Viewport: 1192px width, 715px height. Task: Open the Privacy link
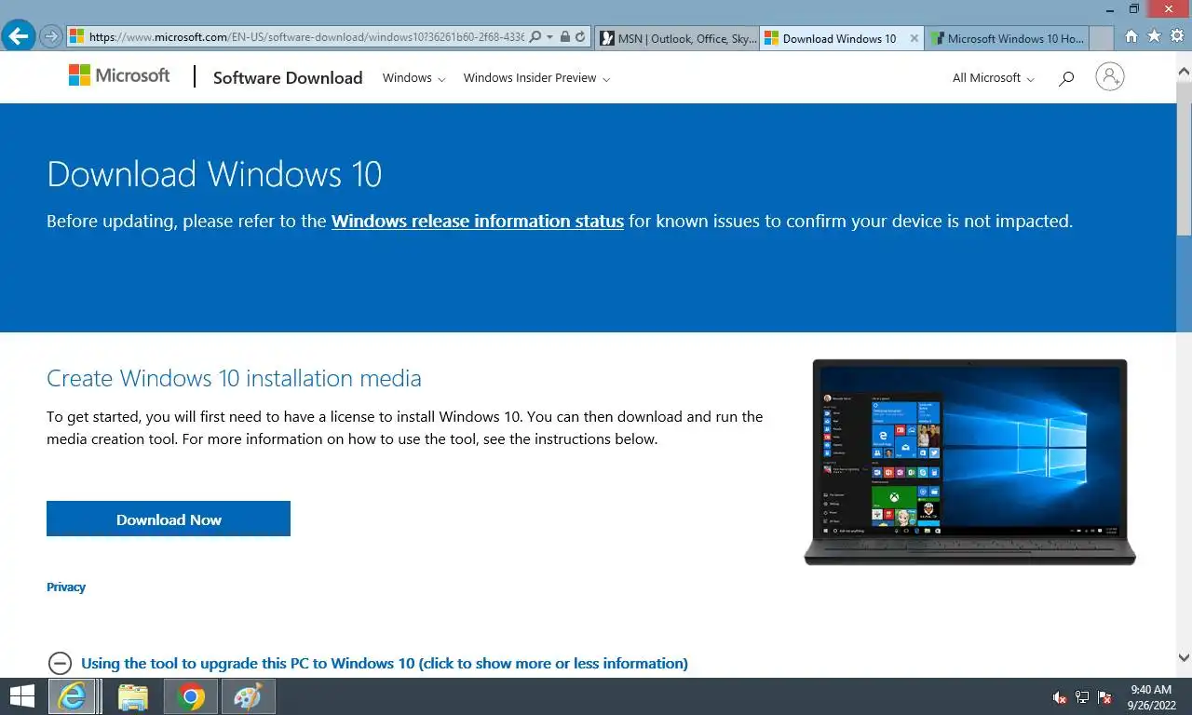[x=66, y=587]
